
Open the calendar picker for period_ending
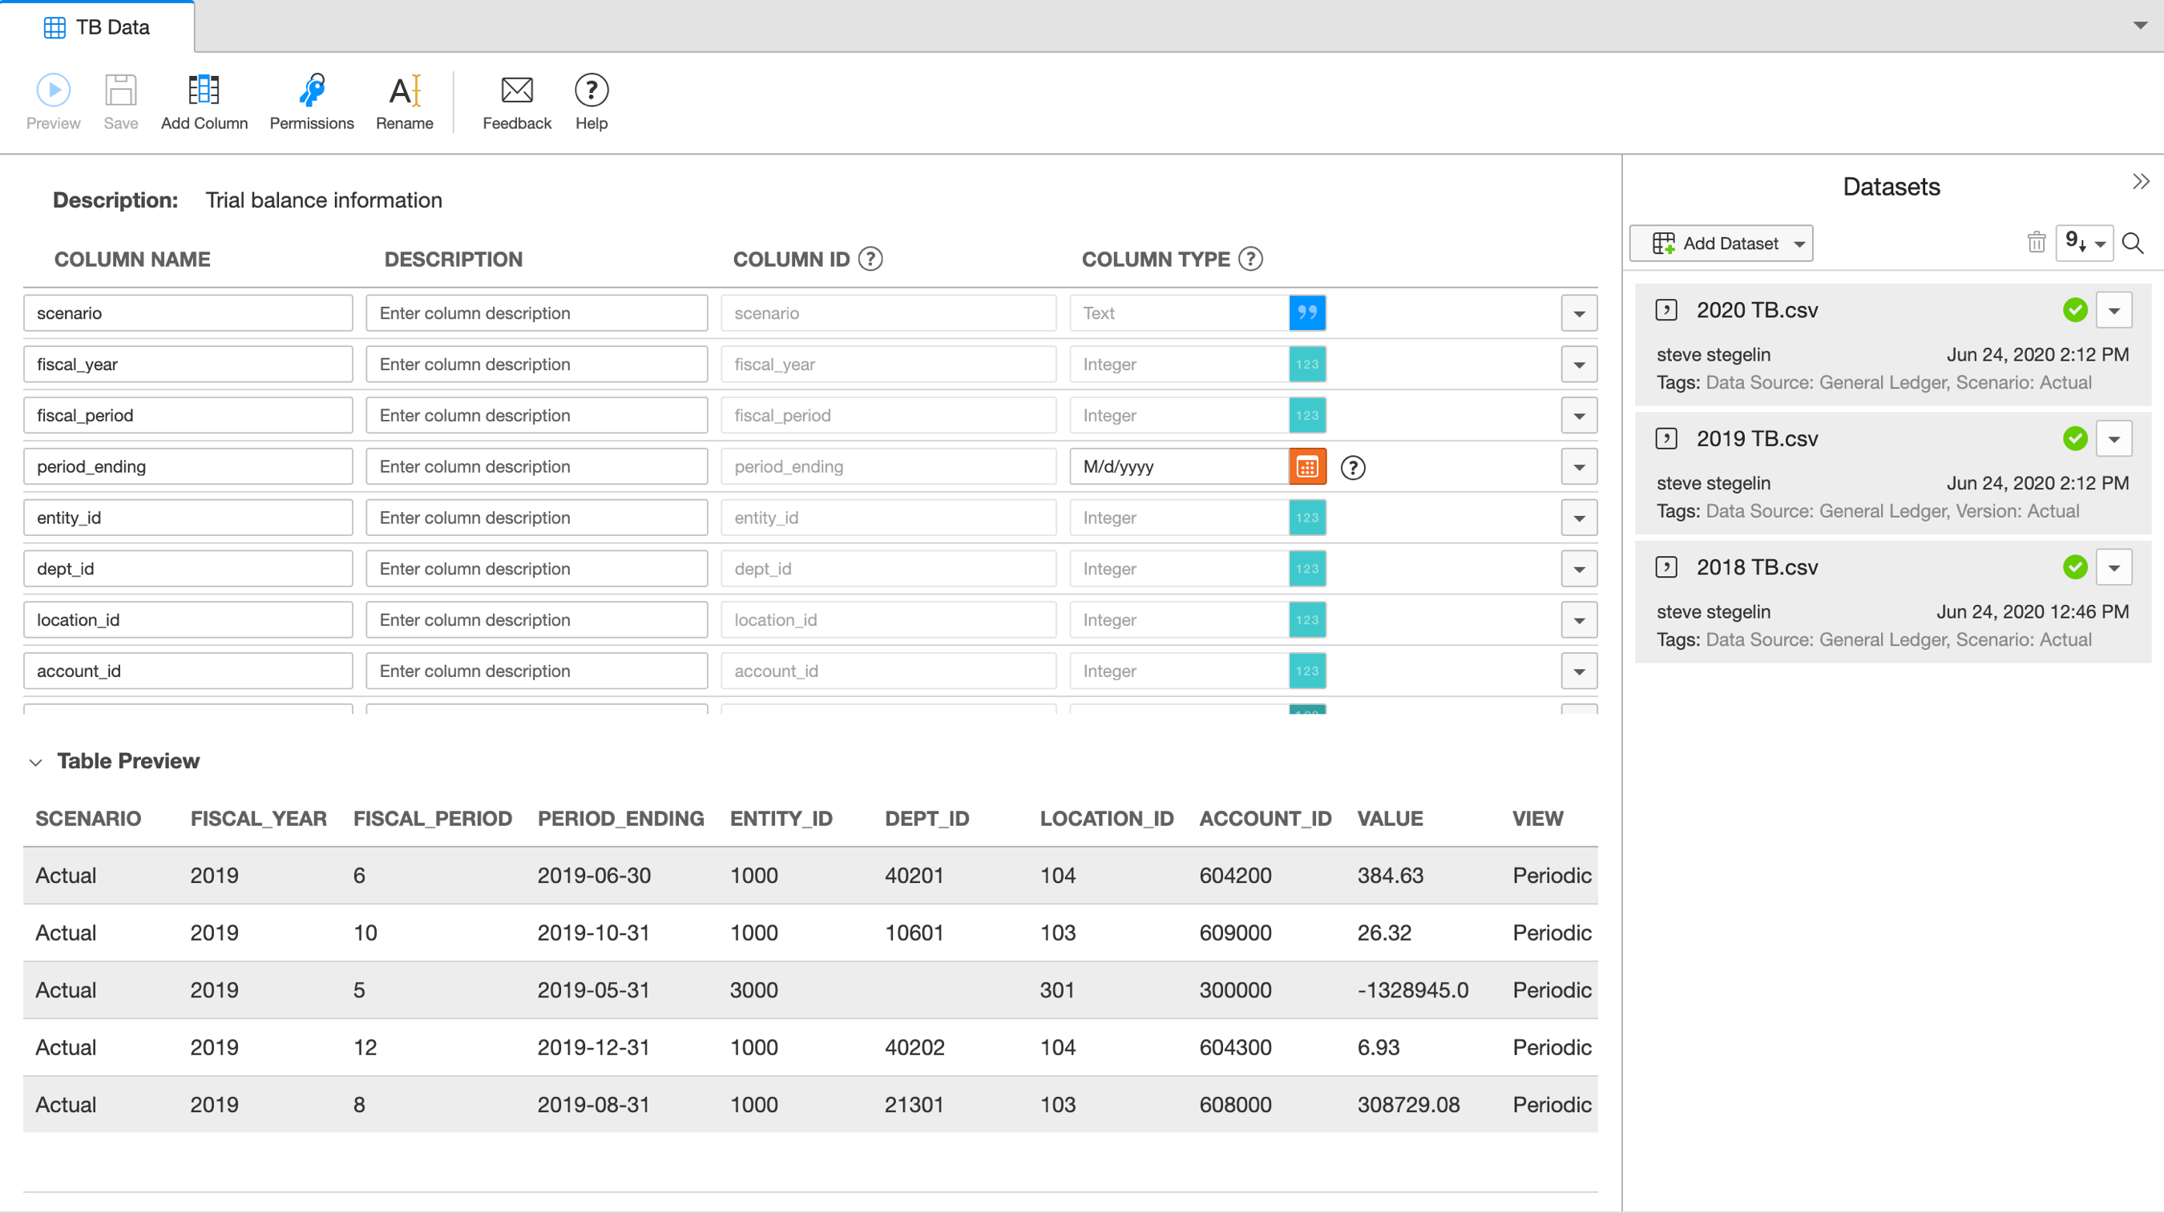[1307, 466]
